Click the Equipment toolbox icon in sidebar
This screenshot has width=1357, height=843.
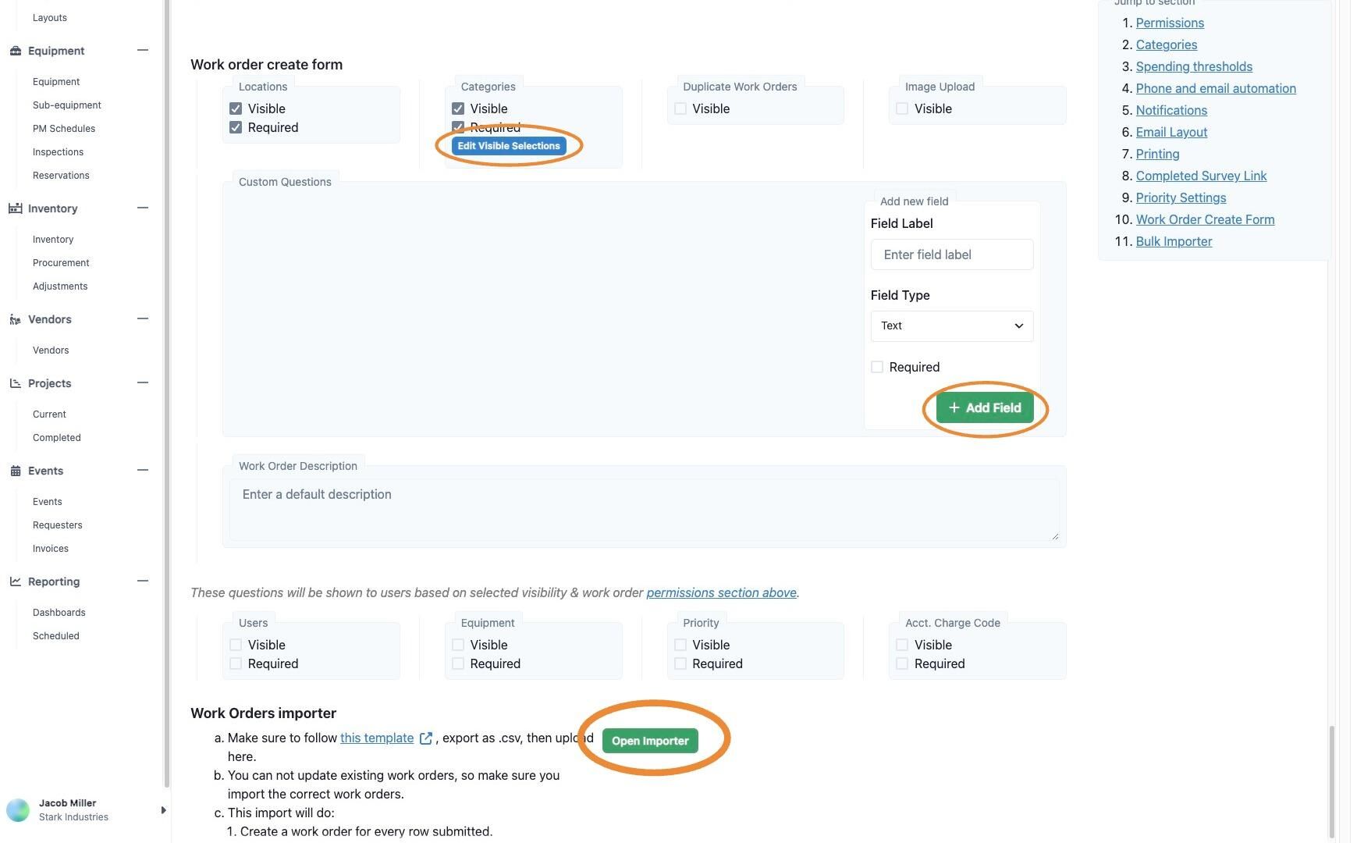pos(16,51)
